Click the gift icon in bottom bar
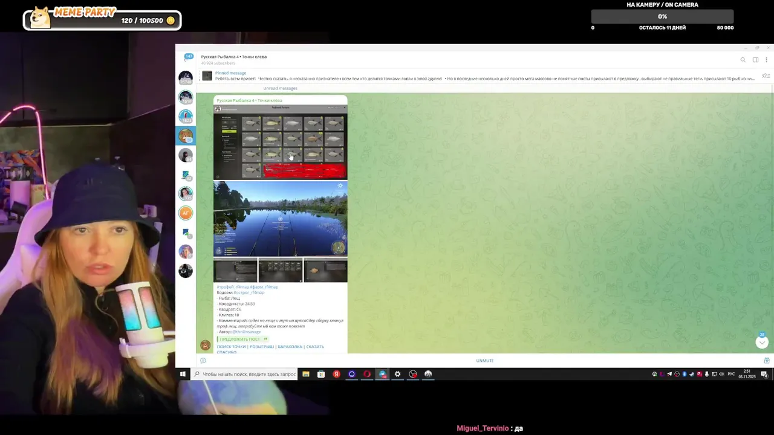The image size is (774, 435). pos(766,361)
